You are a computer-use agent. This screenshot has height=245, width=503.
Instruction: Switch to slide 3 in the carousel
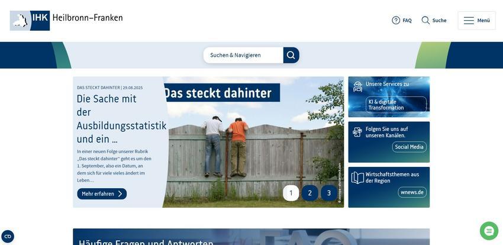[329, 193]
